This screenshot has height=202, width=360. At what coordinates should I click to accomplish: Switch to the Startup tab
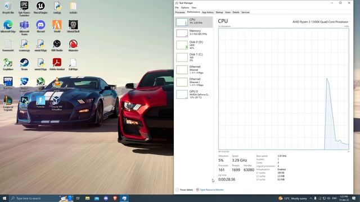pyautogui.click(x=219, y=12)
